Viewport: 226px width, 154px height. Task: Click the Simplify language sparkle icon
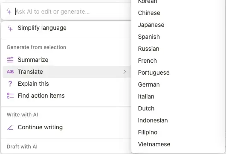(10, 28)
